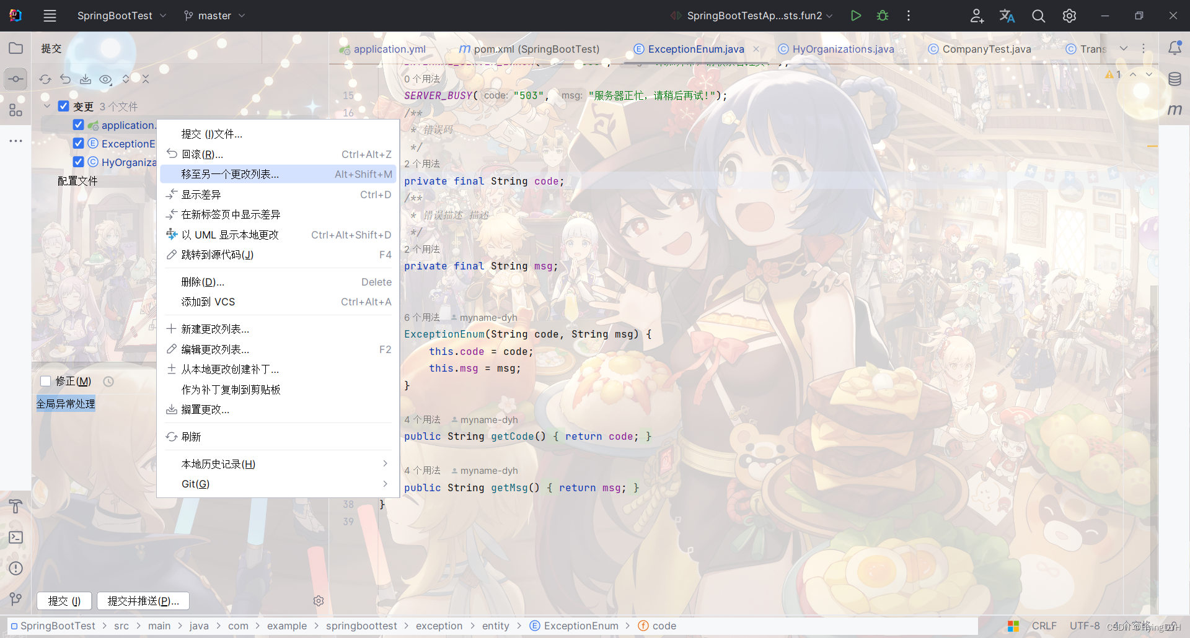Open the Database tool window
The width and height of the screenshot is (1190, 638).
(x=1175, y=79)
